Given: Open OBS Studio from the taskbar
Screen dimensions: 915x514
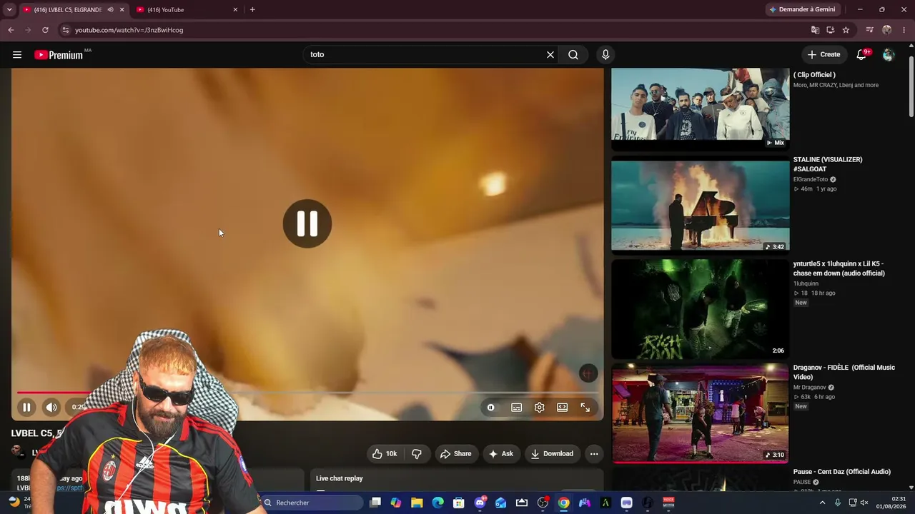Looking at the screenshot, I should tap(543, 503).
